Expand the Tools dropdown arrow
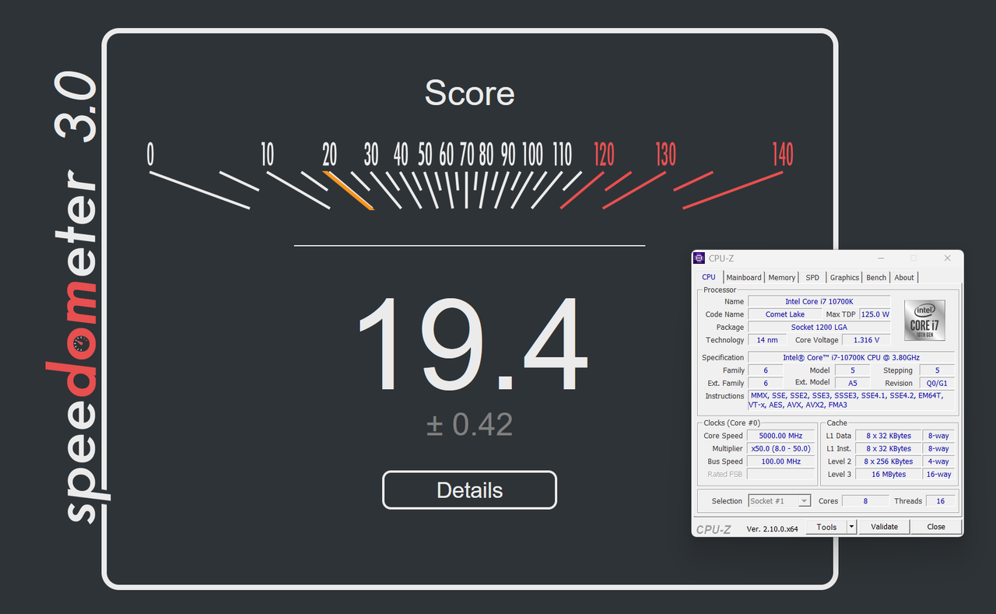 [x=851, y=527]
